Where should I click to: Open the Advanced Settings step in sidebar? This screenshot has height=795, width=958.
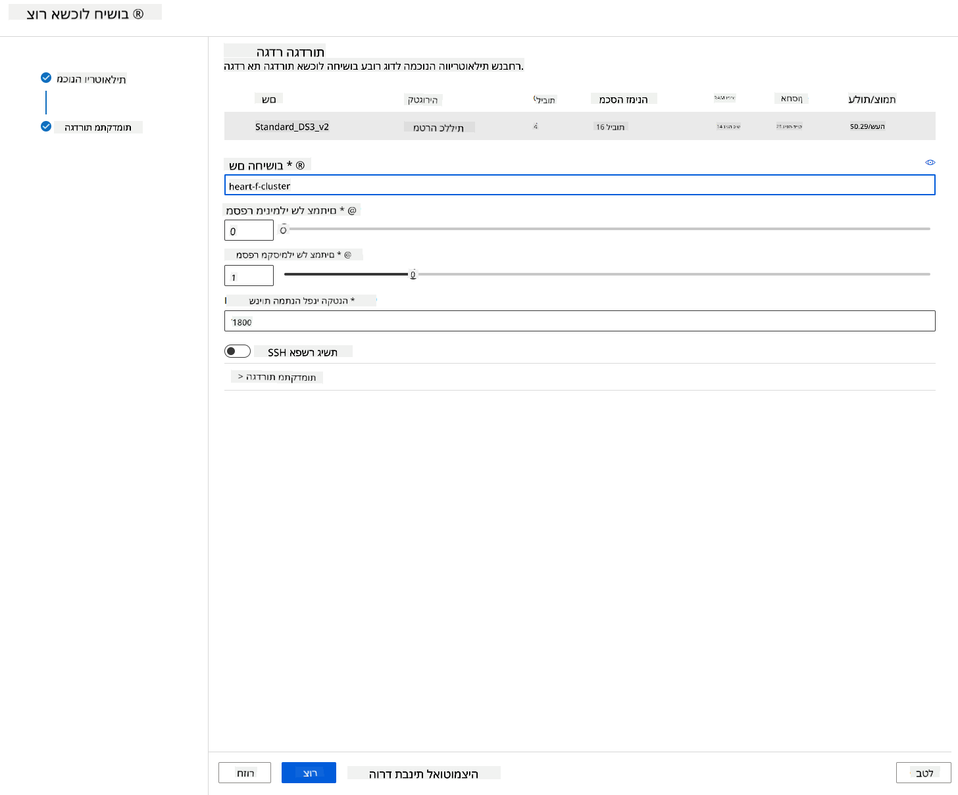(98, 127)
